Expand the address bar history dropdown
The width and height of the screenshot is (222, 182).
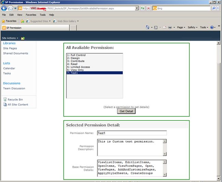click(x=137, y=8)
